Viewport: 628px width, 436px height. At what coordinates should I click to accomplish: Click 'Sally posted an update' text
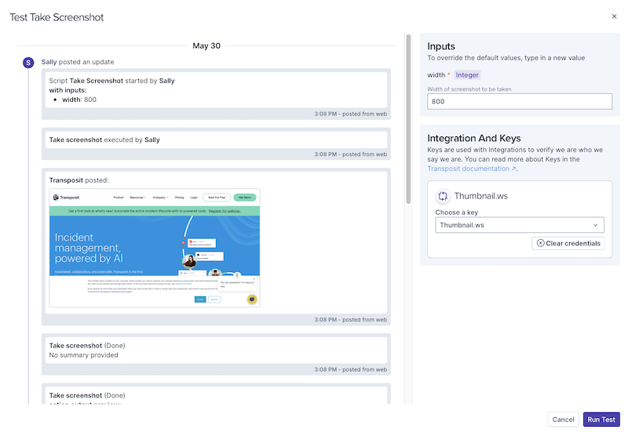78,62
